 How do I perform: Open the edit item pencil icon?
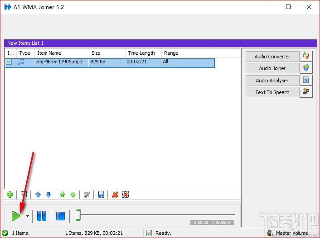(87, 195)
